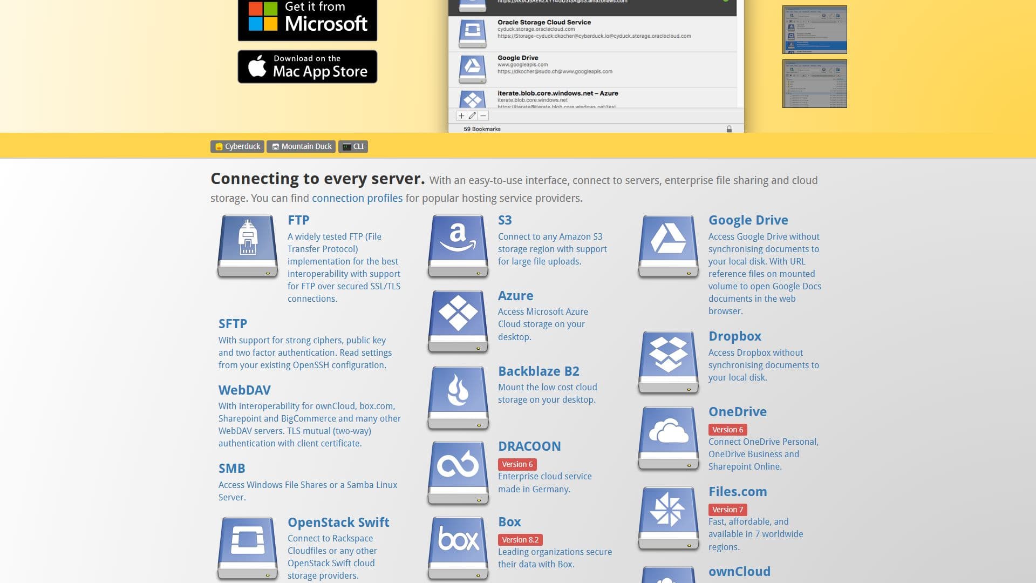This screenshot has height=583, width=1036.
Task: Click the Box drive icon
Action: tap(458, 548)
